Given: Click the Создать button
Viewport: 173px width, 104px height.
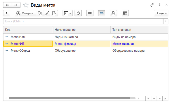Looking at the screenshot, I should [x=26, y=13].
